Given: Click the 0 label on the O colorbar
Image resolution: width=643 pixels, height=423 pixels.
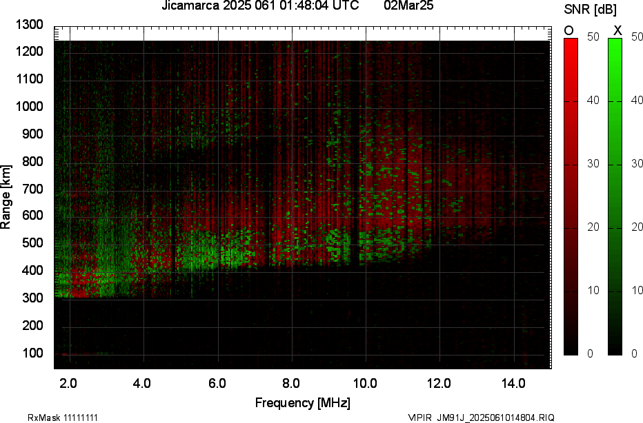Looking at the screenshot, I should [x=590, y=354].
